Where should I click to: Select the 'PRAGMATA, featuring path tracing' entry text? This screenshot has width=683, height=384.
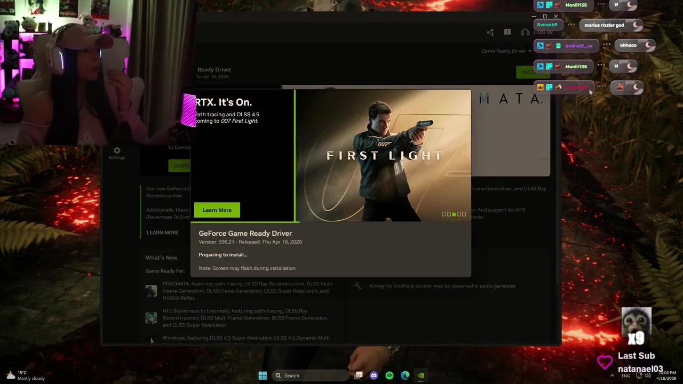pos(248,291)
